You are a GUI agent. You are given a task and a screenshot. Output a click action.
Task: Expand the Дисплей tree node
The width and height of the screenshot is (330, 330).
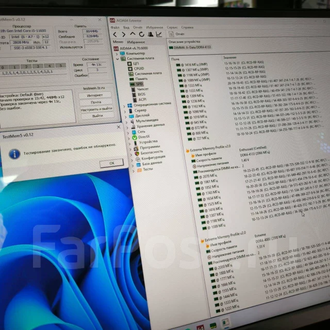[x=126, y=117]
